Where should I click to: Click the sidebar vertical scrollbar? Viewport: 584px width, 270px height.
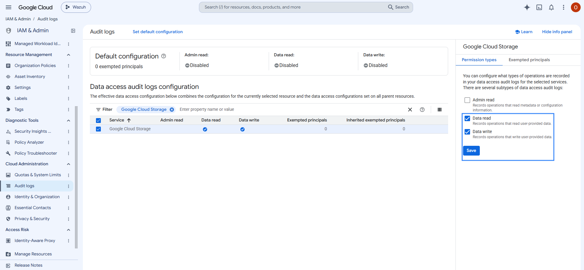tap(76, 177)
